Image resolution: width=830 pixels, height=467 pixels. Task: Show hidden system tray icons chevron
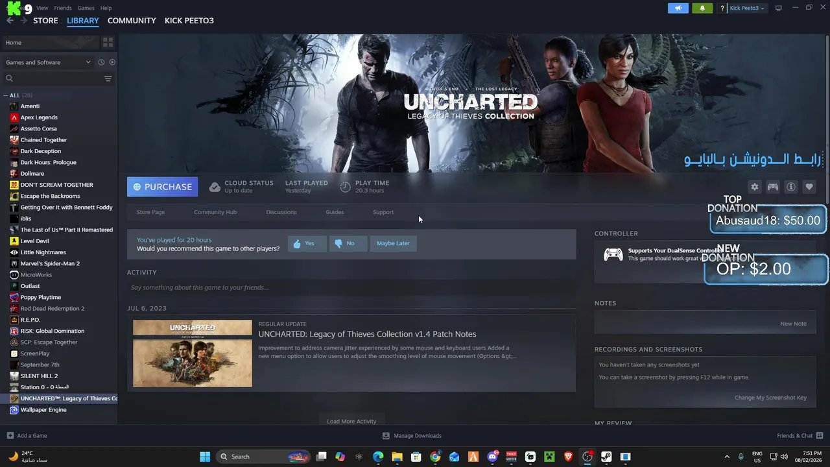726,457
